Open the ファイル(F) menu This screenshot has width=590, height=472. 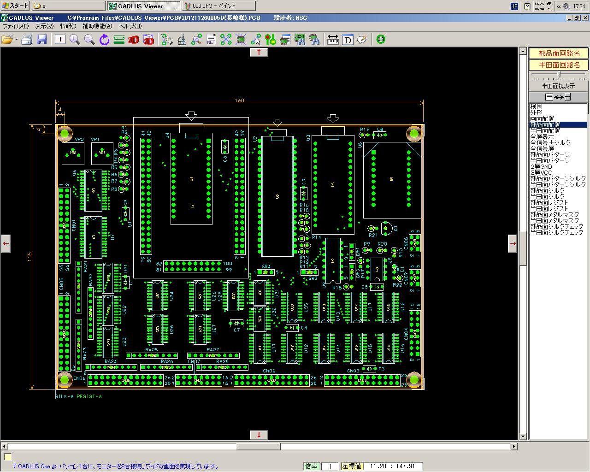[x=16, y=26]
